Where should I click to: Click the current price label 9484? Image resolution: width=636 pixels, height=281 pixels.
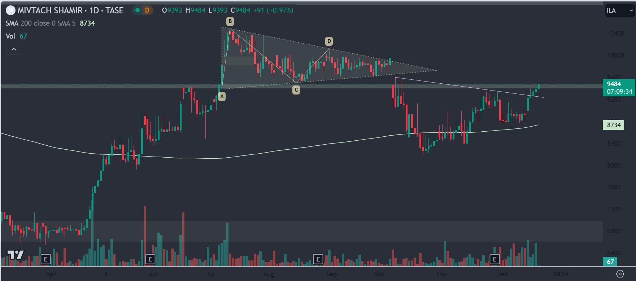tap(614, 84)
